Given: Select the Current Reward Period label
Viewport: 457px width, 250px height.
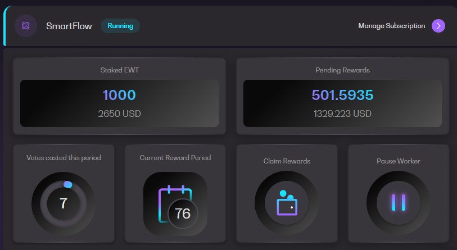Looking at the screenshot, I should point(175,158).
